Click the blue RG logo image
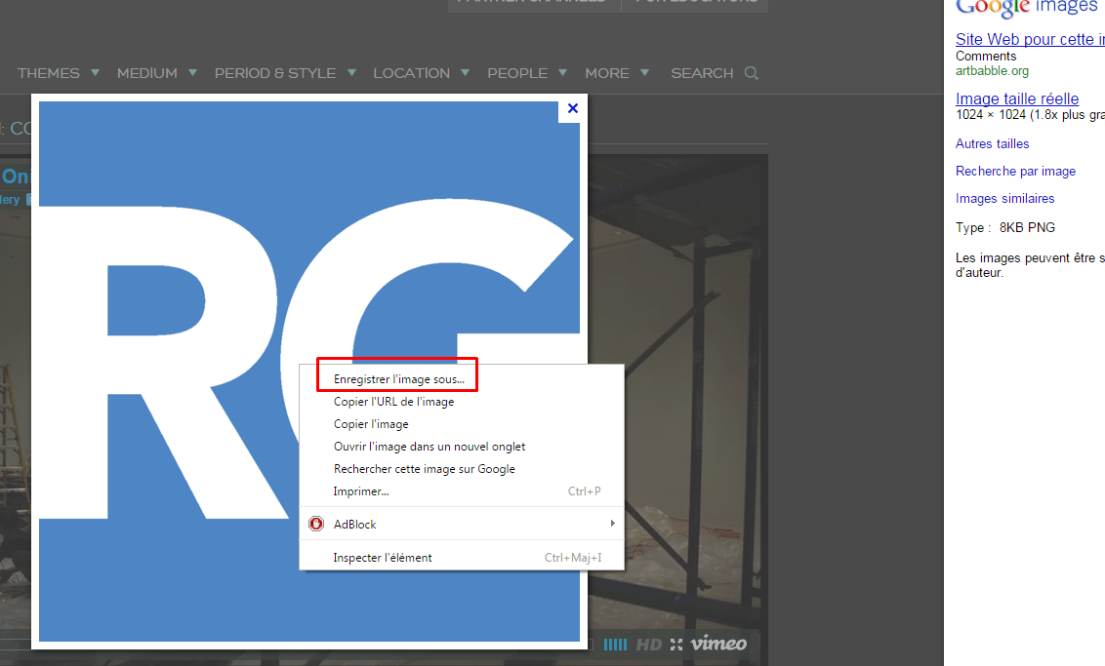Viewport: 1105px width, 666px height. [308, 371]
